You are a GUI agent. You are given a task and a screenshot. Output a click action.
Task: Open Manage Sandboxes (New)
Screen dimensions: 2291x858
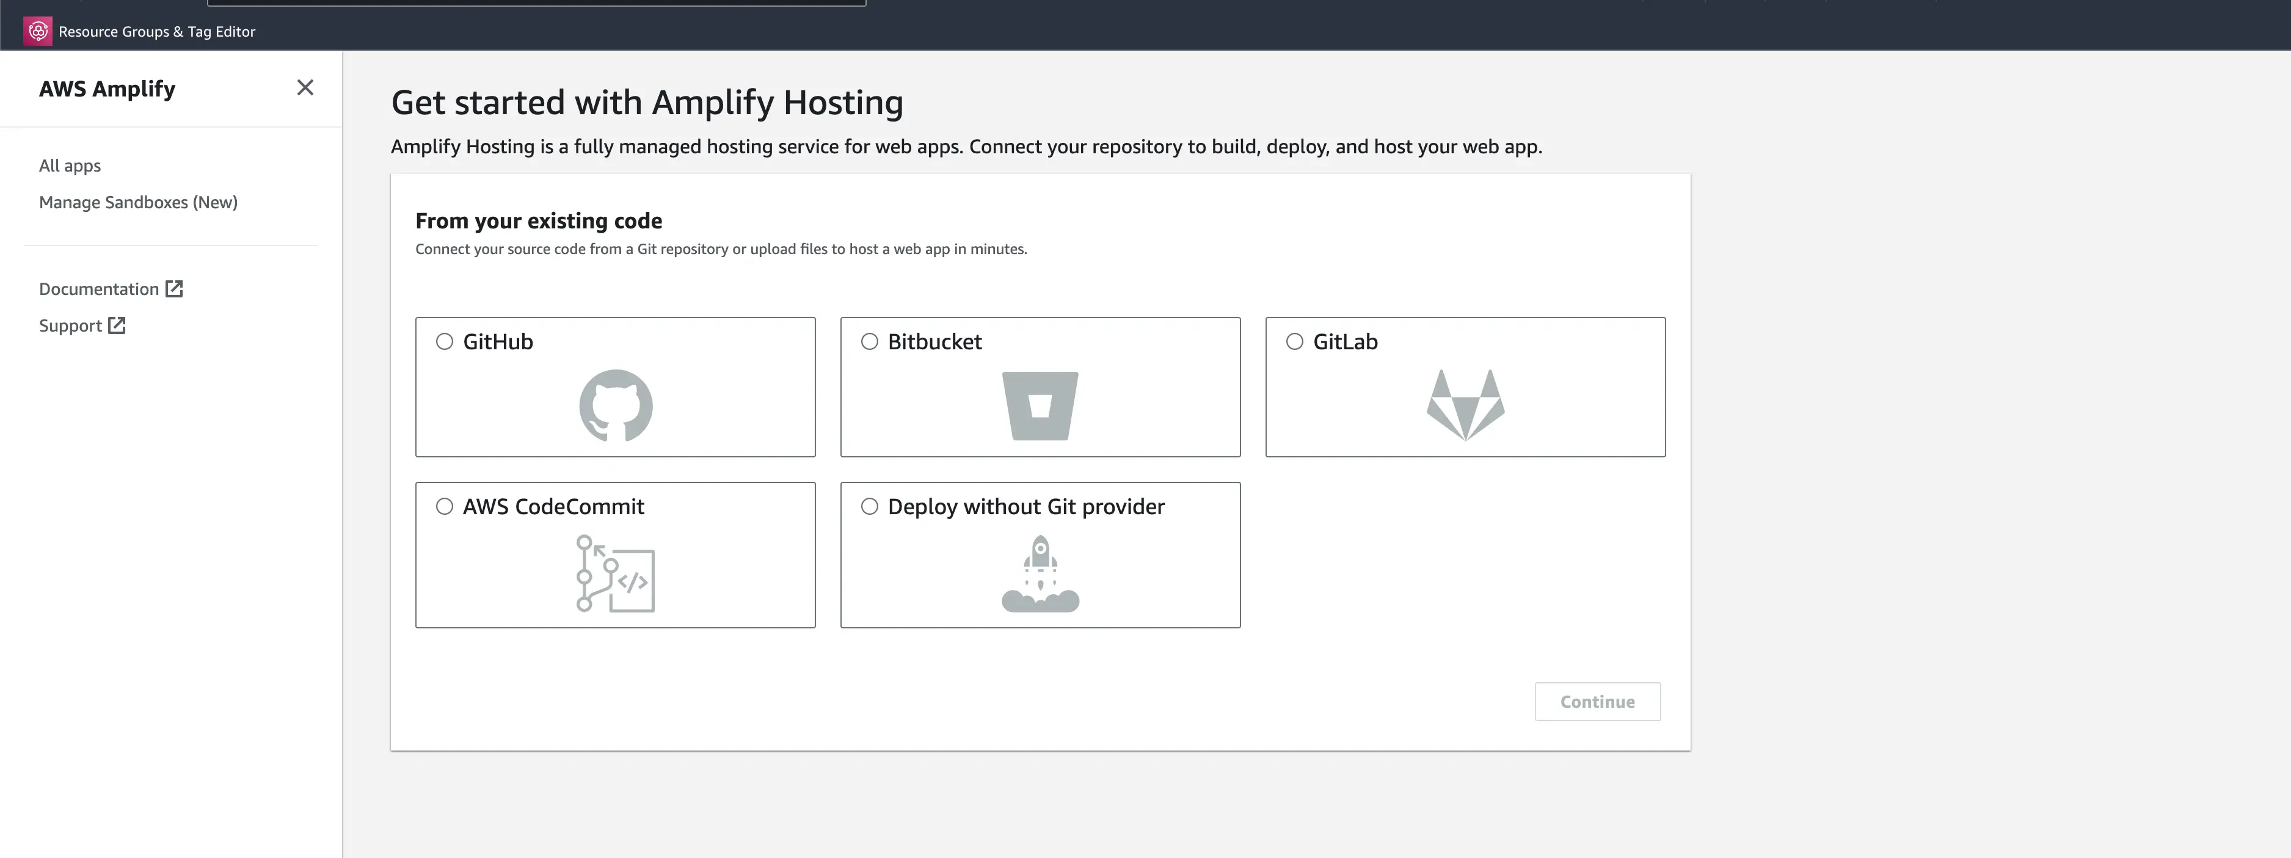point(138,202)
